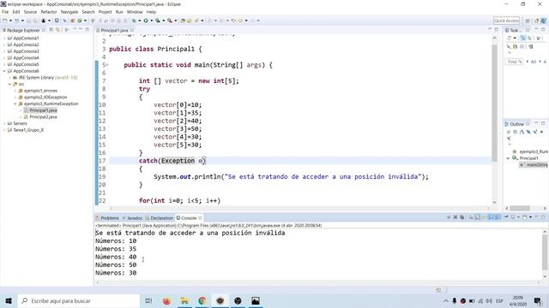Open the Window menu
Image resolution: width=549 pixels, height=308 pixels.
pos(135,12)
